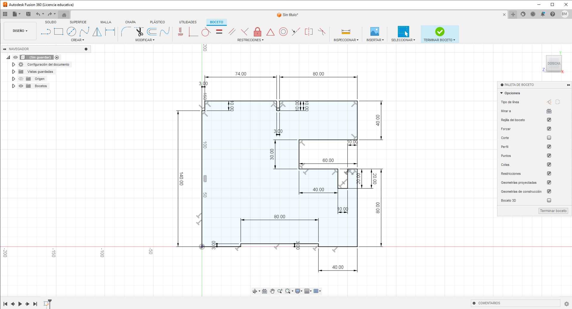Select the Line sketch tool
This screenshot has width=572, height=309.
pos(46,32)
